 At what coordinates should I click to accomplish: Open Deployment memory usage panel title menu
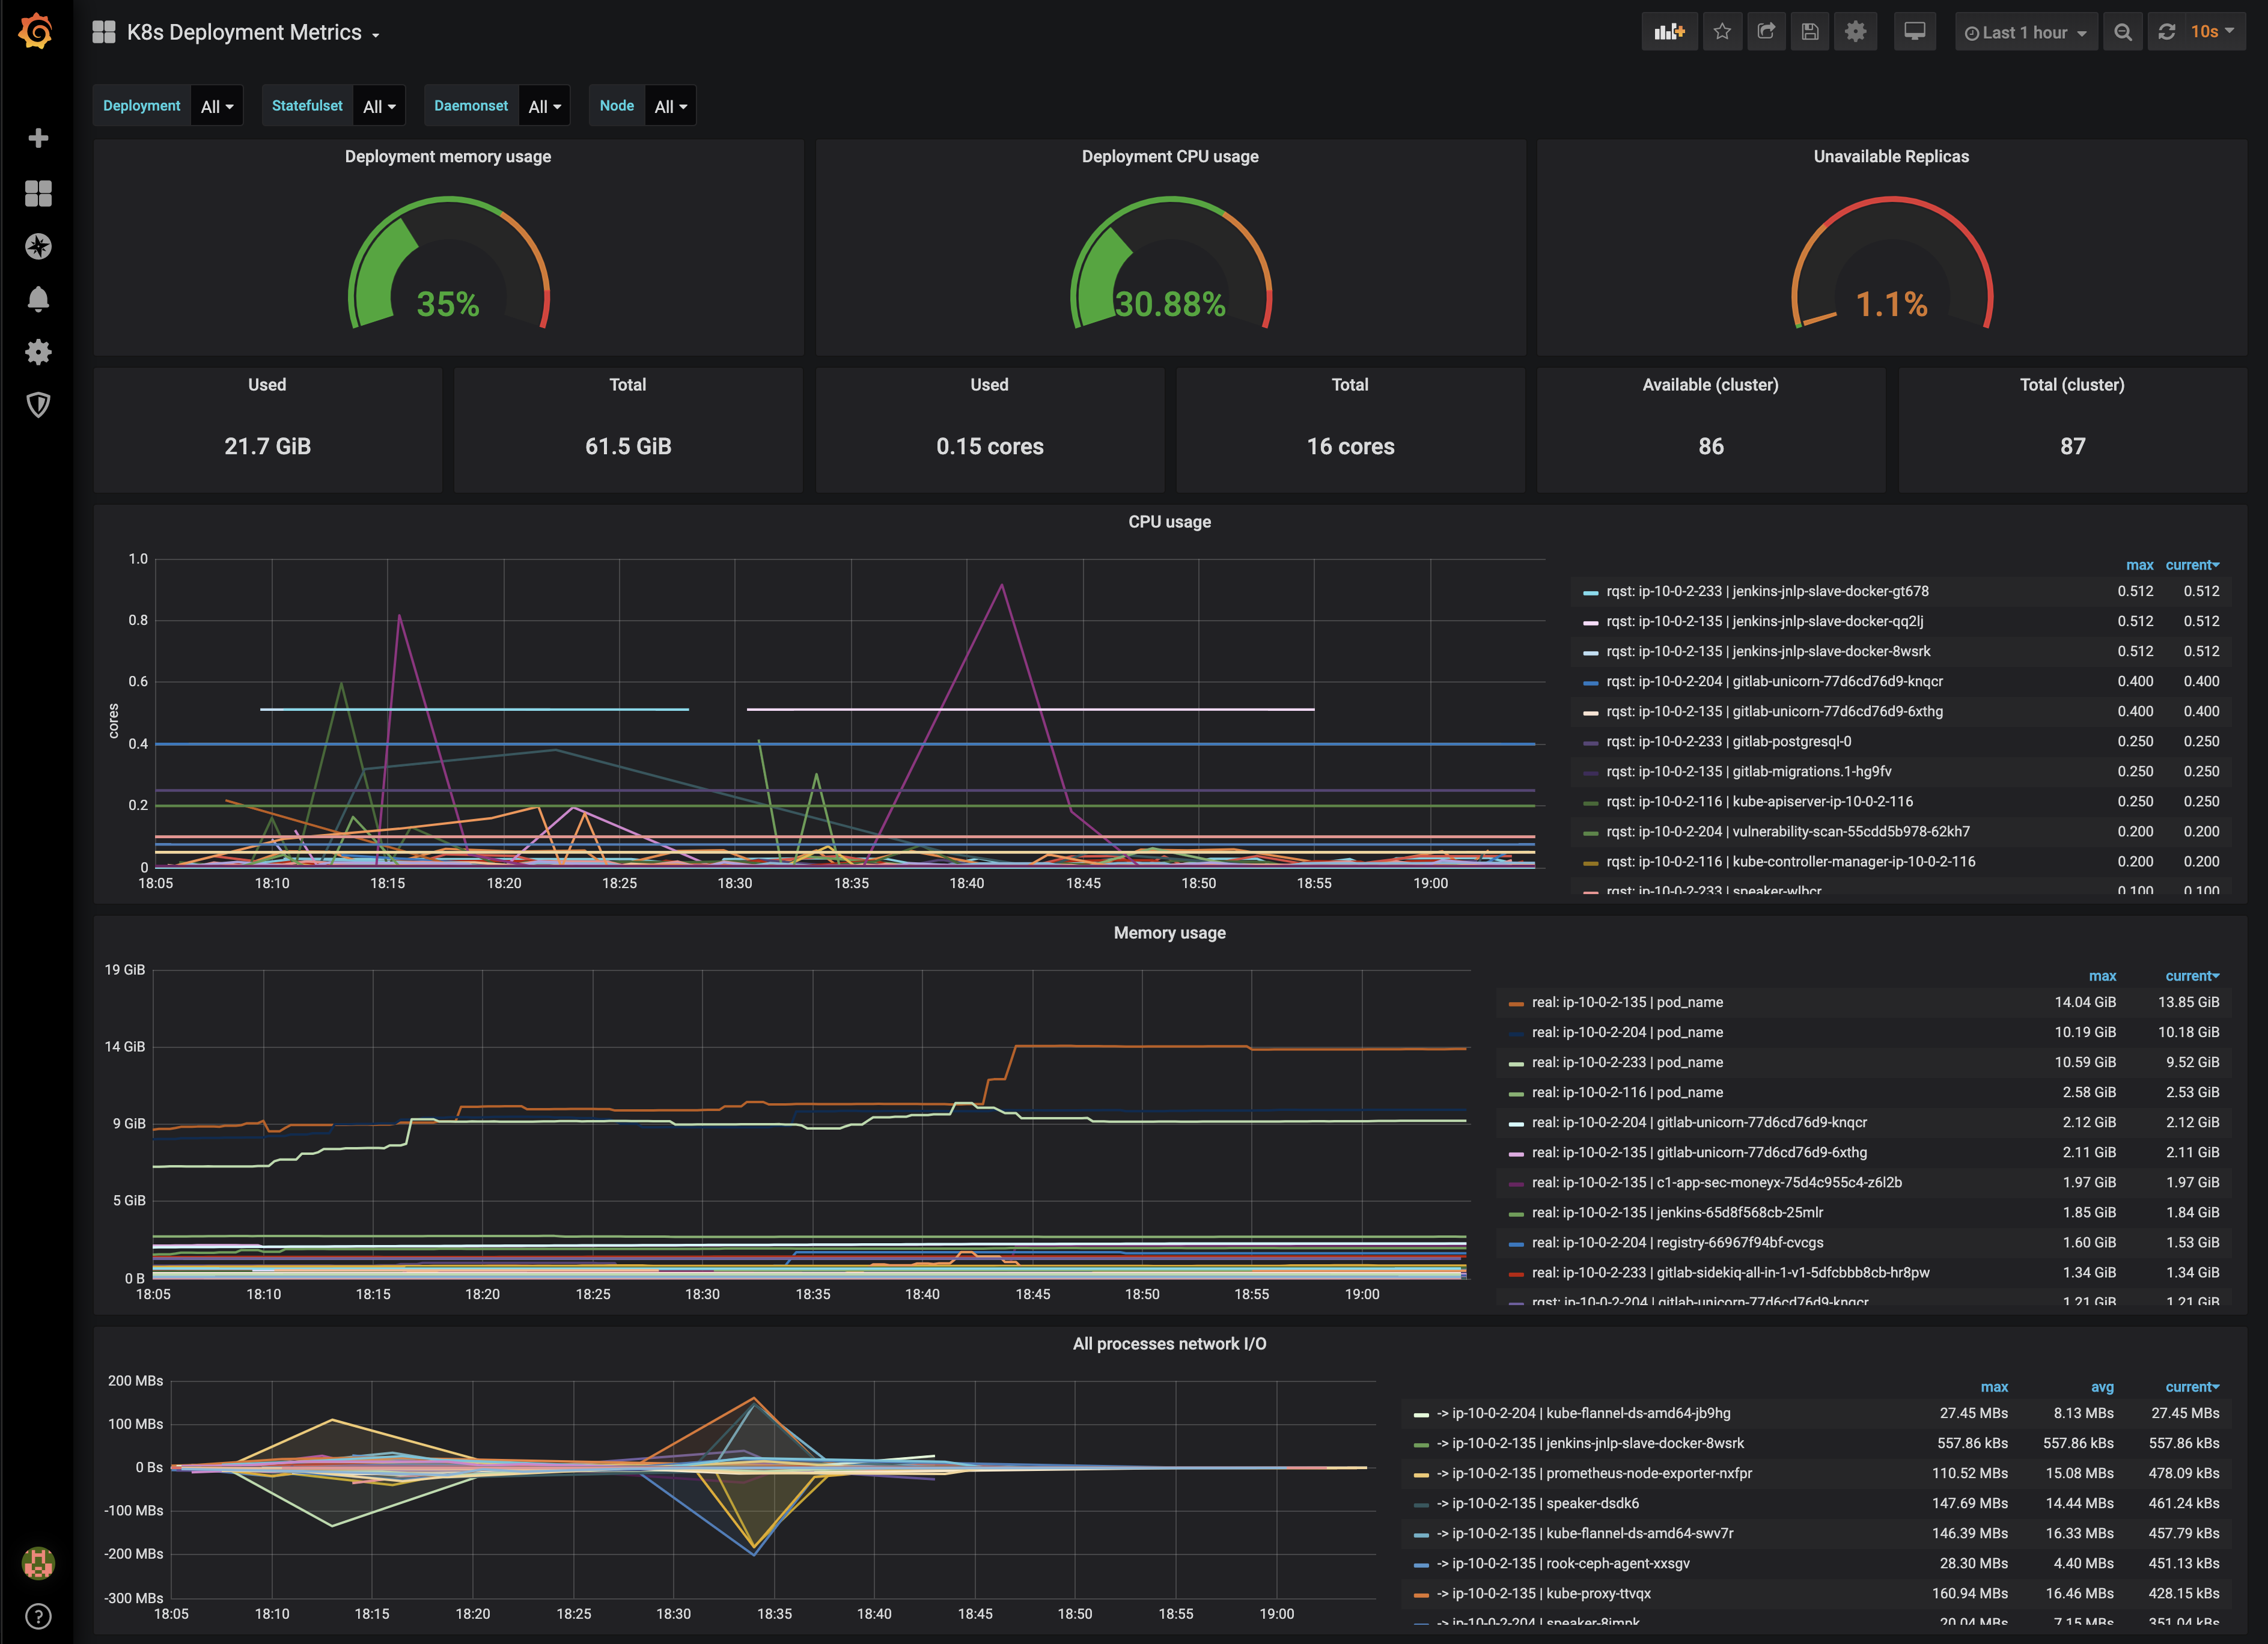448,156
